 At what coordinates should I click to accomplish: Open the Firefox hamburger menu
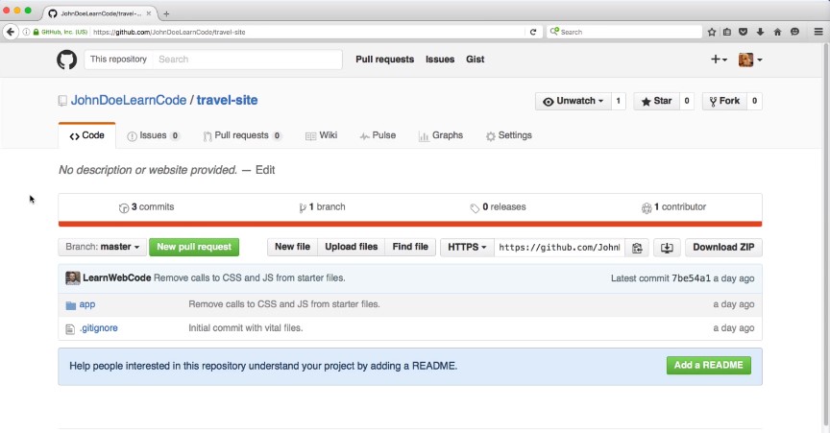816,32
